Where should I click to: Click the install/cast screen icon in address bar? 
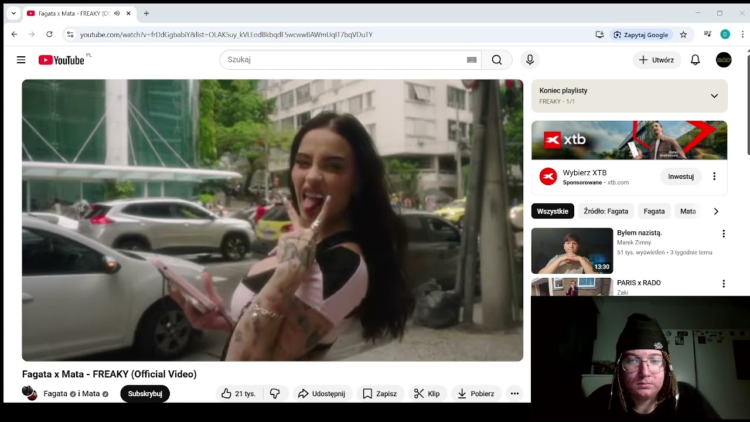tap(599, 35)
